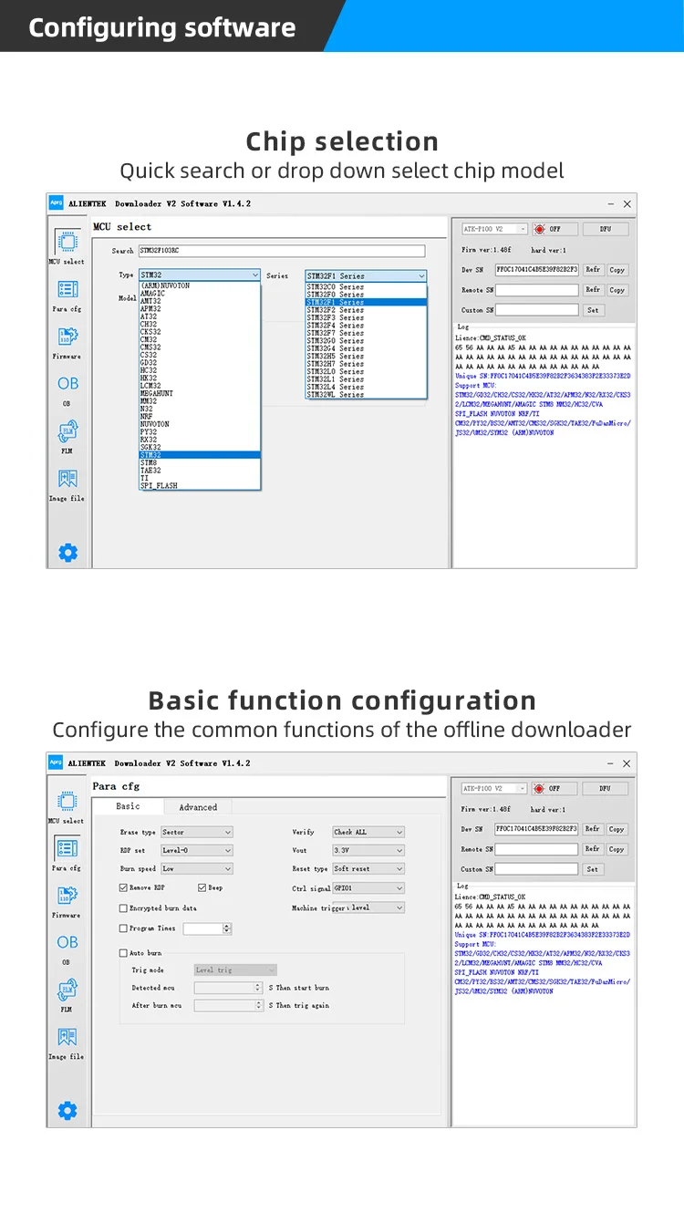Screen dimensions: 684x1213
Task: Click DFU button in the upper window
Action: pos(605,229)
